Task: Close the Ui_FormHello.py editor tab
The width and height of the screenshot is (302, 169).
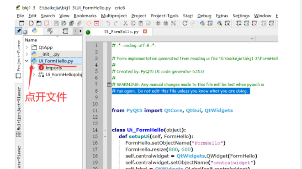Action: click(x=145, y=32)
